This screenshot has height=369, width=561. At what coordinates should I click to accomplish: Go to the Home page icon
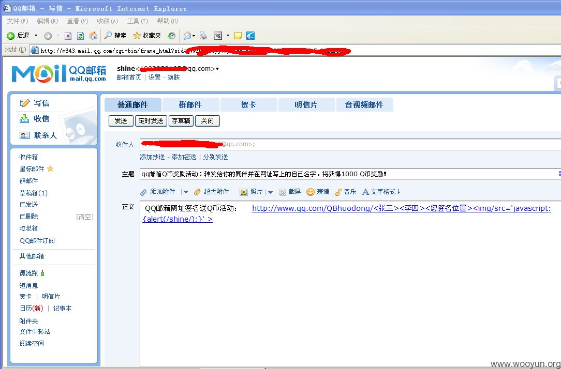click(x=93, y=35)
